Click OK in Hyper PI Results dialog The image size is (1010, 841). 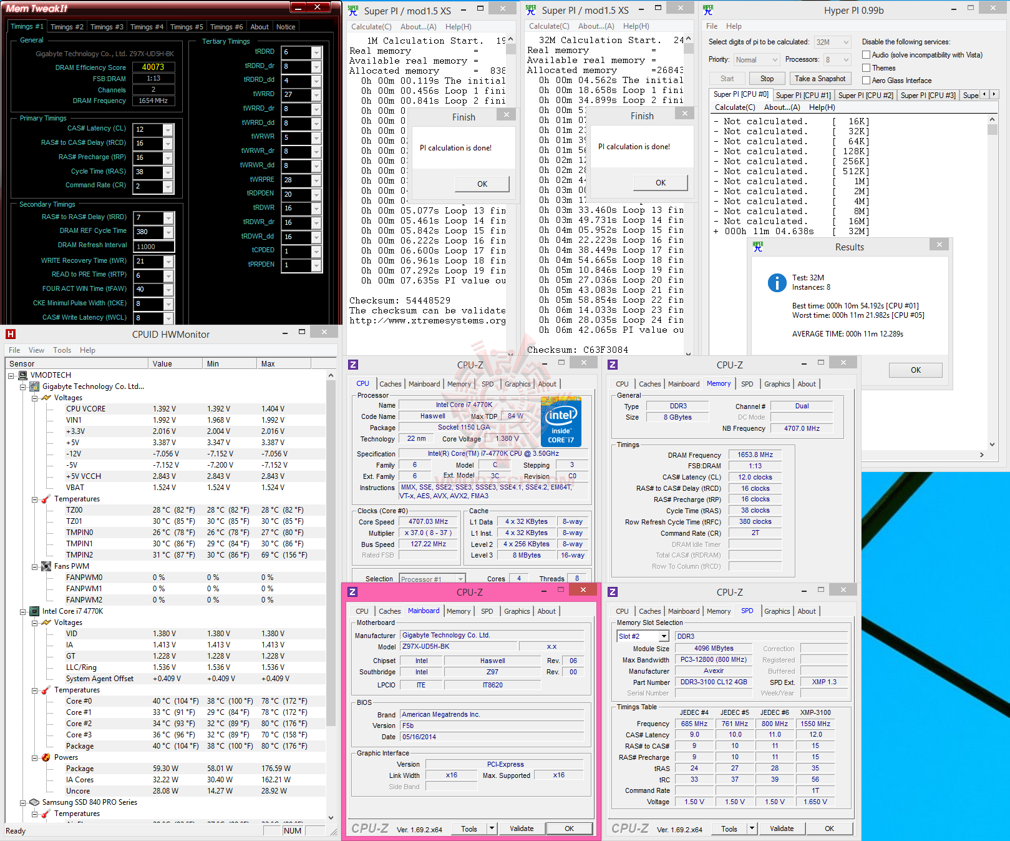(915, 370)
